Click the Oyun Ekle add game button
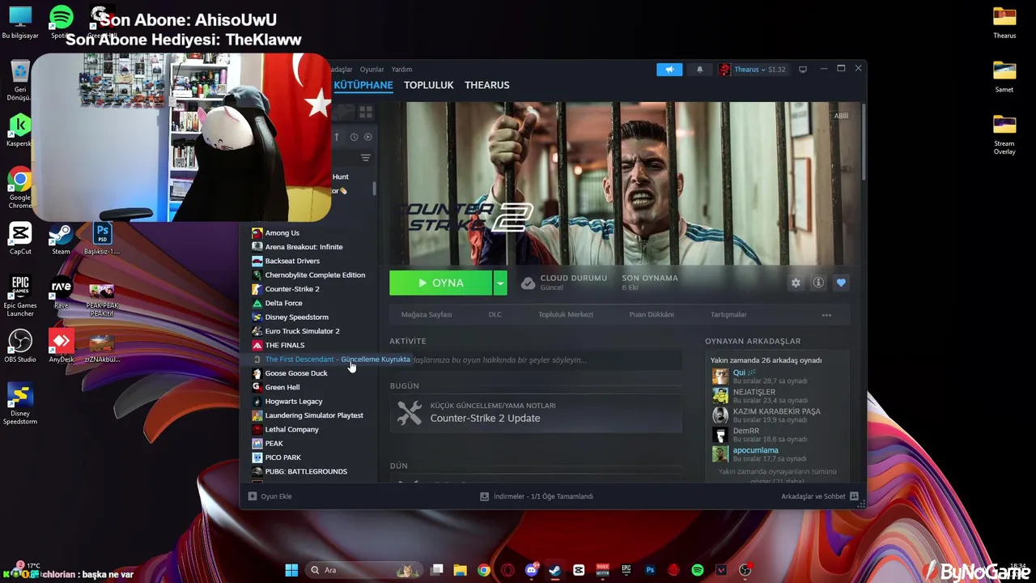Viewport: 1036px width, 583px height. point(270,496)
